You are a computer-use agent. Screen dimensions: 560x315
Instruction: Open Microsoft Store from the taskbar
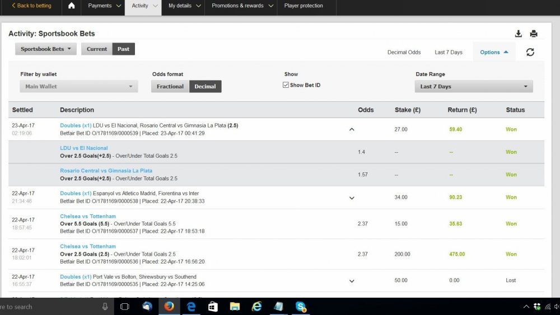(213, 307)
